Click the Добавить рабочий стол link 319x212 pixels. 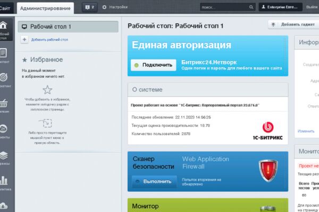pos(49,40)
